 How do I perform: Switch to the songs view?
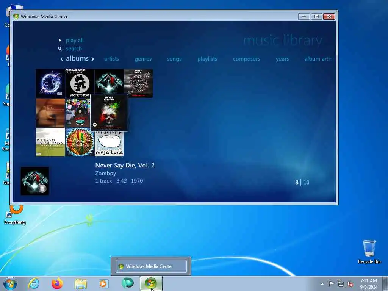[x=174, y=59]
